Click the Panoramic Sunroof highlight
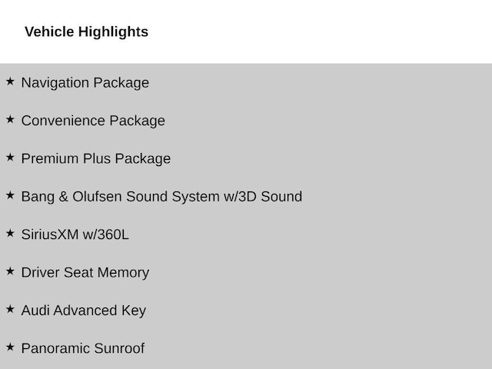Screen dimensions: 492x369 [83, 348]
